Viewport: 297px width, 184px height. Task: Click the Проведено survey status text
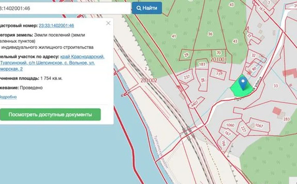click(x=31, y=88)
